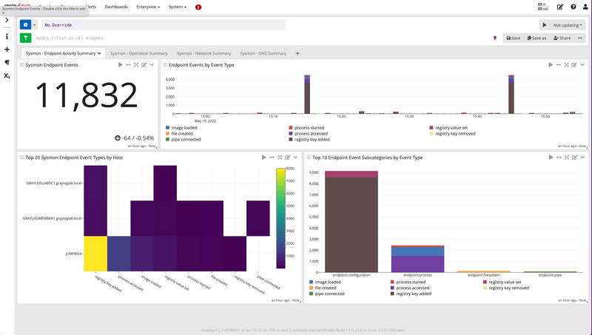Open Endpoint Events by Event Type actions chevron
Screen dimensions: 592x335
[582, 65]
